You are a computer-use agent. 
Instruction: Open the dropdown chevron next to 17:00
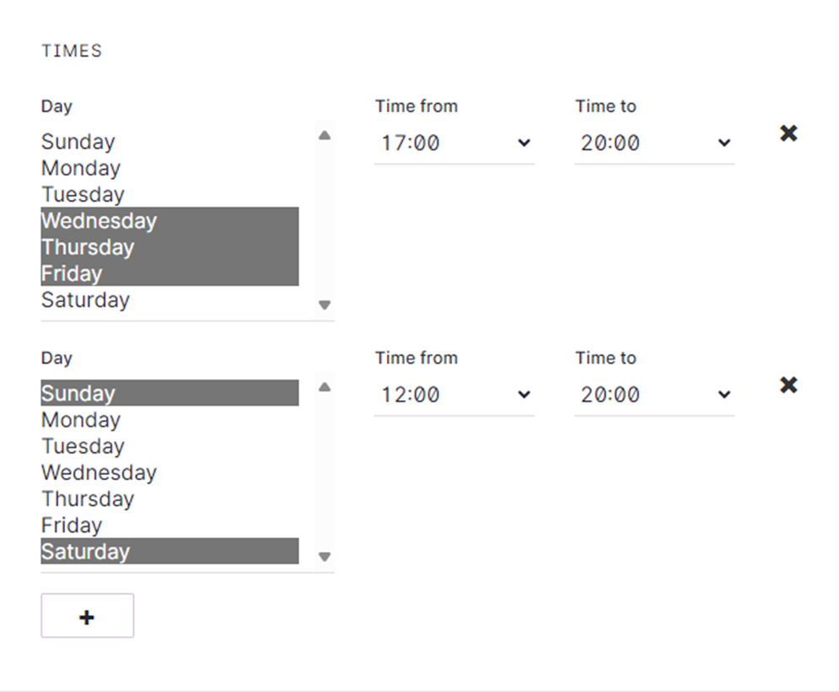click(524, 143)
